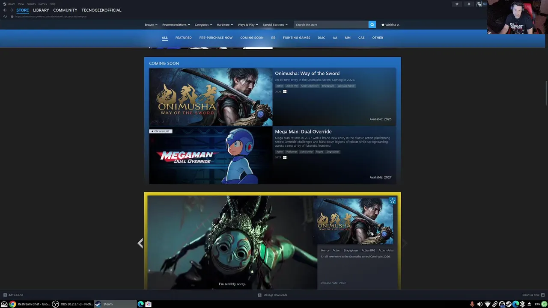Open the volume tray icon
The width and height of the screenshot is (548, 308).
[x=479, y=304]
